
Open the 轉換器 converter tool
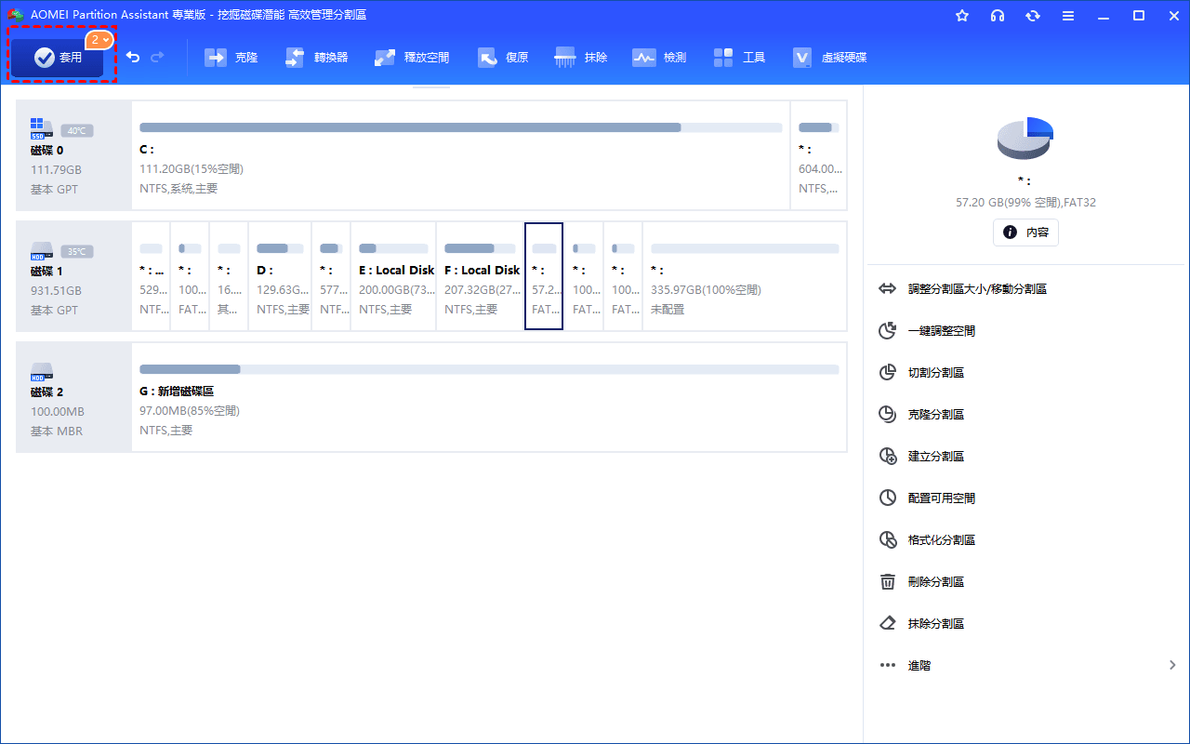[x=316, y=58]
